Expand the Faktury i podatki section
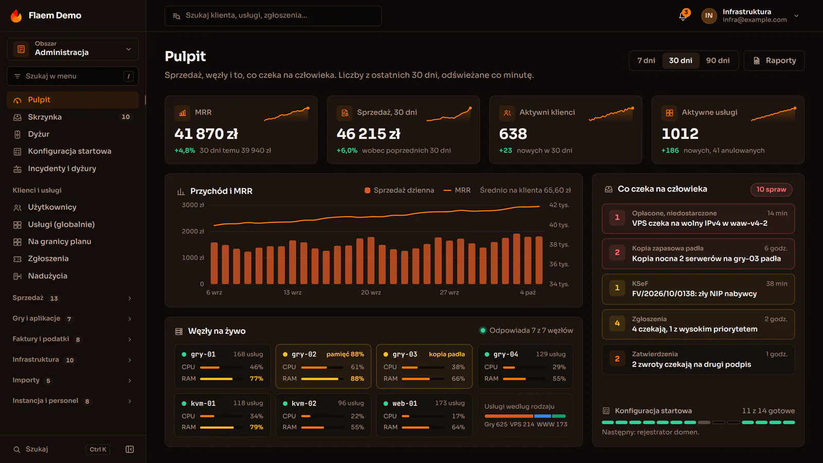Viewport: 823px width, 463px height. pos(73,340)
